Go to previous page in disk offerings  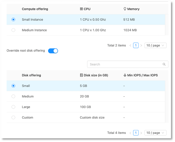click(130, 133)
